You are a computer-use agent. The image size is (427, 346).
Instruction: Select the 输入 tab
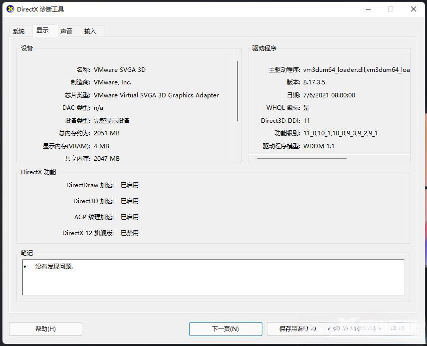click(x=90, y=30)
